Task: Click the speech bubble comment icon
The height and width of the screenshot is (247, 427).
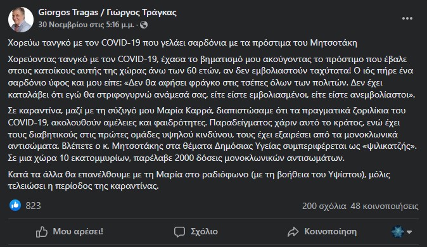Action: click(x=179, y=232)
